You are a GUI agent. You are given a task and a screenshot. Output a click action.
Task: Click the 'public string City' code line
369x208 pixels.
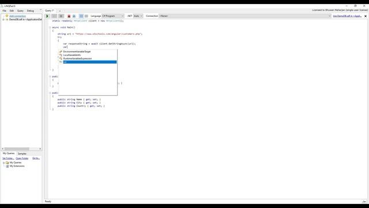coord(79,103)
